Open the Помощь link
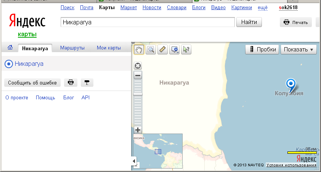 point(45,98)
